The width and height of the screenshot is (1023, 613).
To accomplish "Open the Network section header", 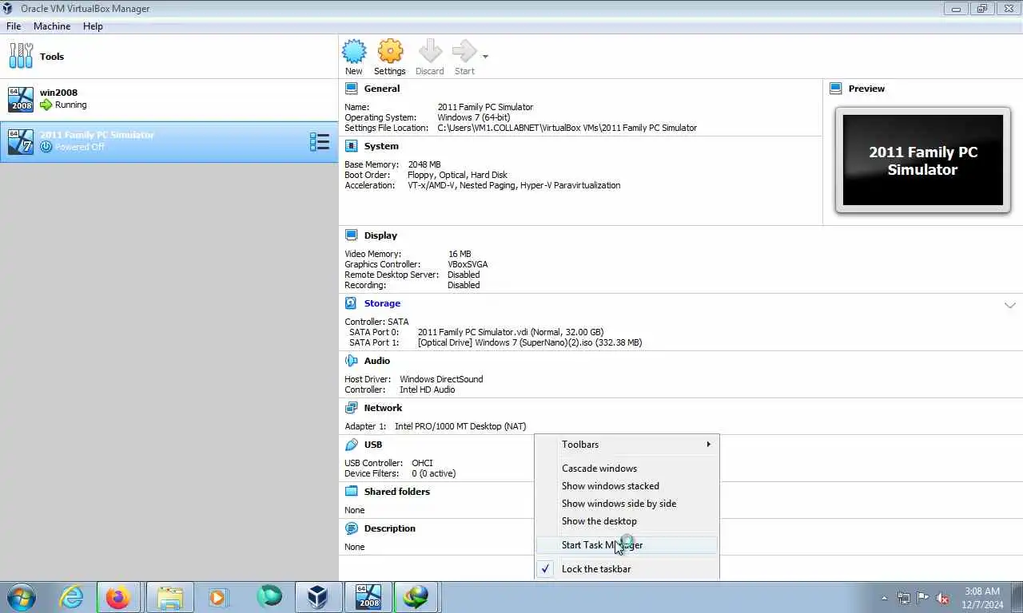I will click(x=383, y=408).
